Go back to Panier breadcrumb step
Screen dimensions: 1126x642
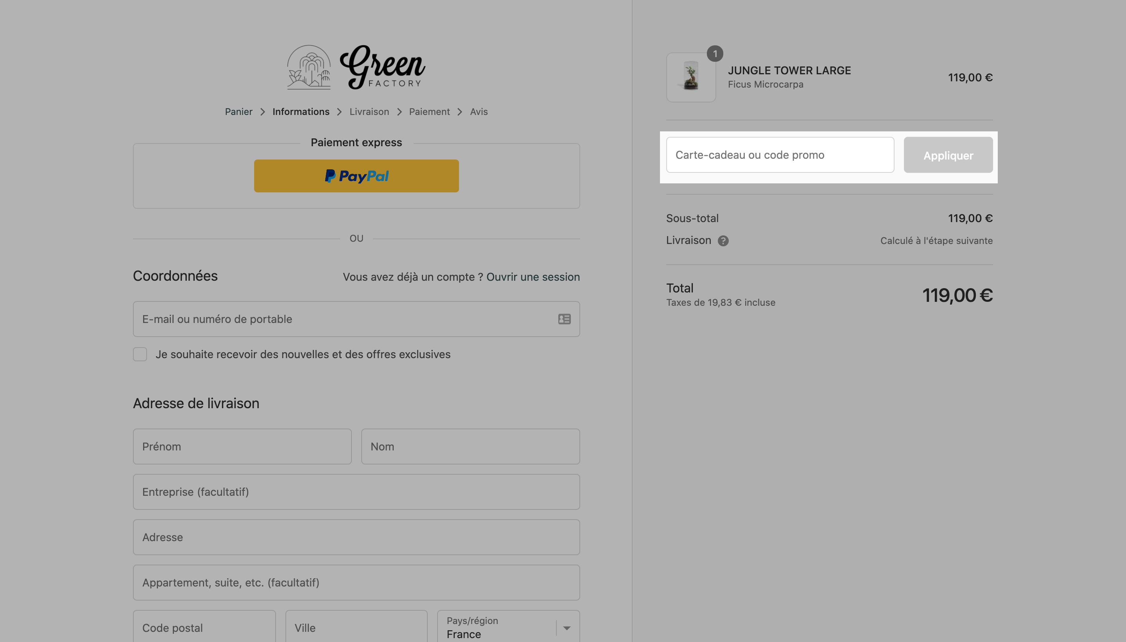(x=238, y=112)
